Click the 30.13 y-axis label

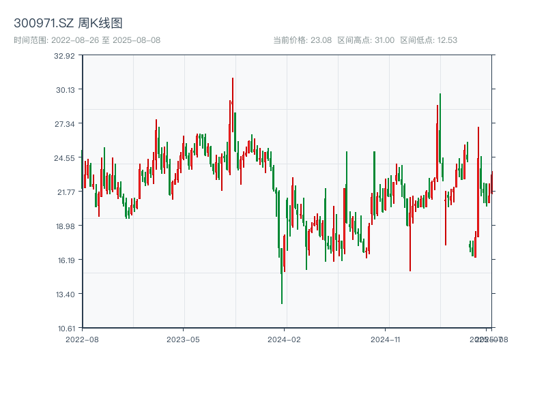(65, 90)
